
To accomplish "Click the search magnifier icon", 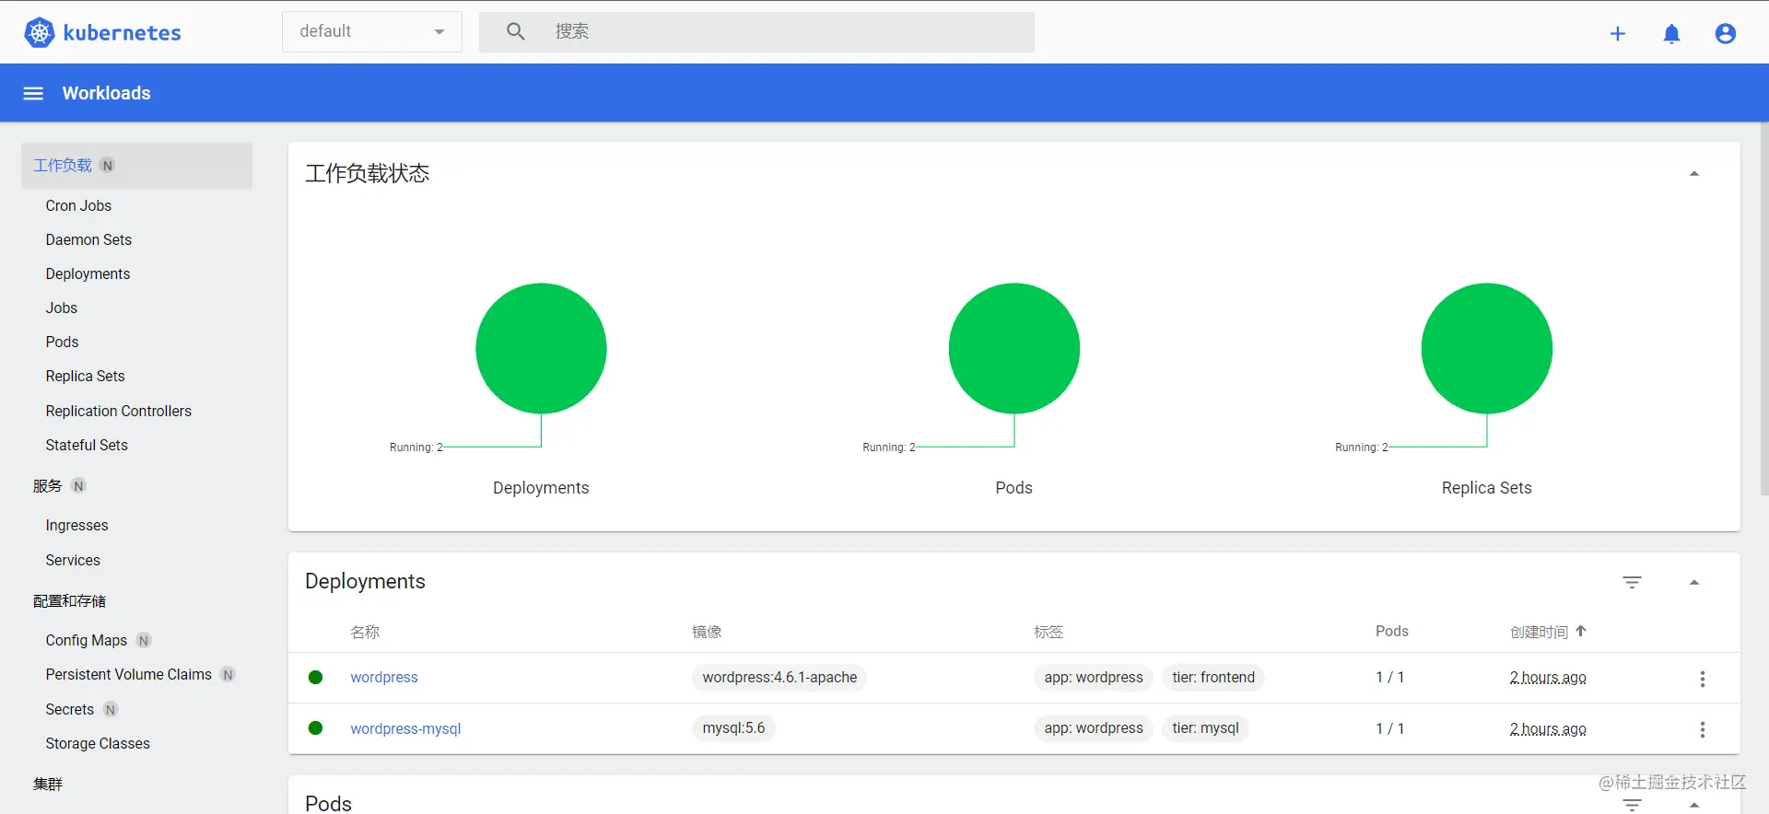I will (516, 32).
